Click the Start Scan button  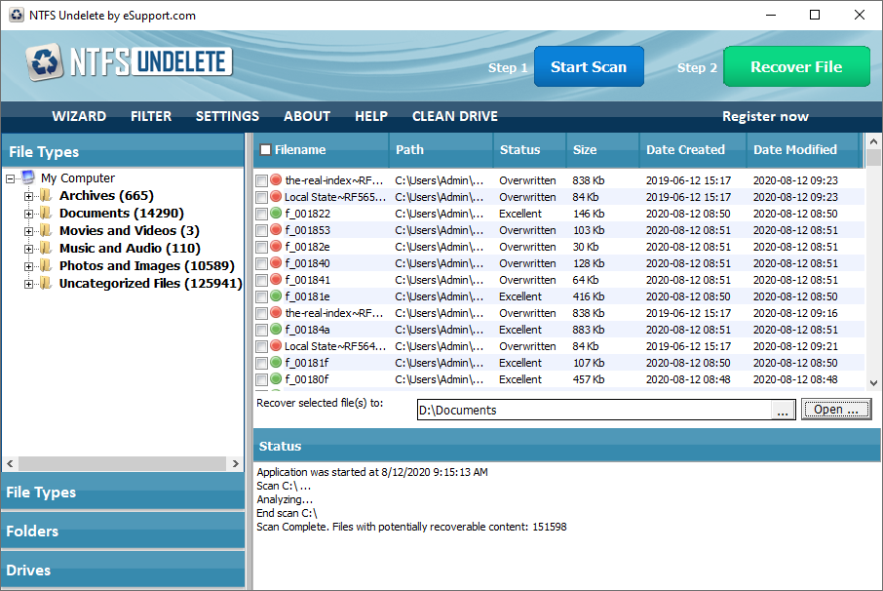coord(589,66)
